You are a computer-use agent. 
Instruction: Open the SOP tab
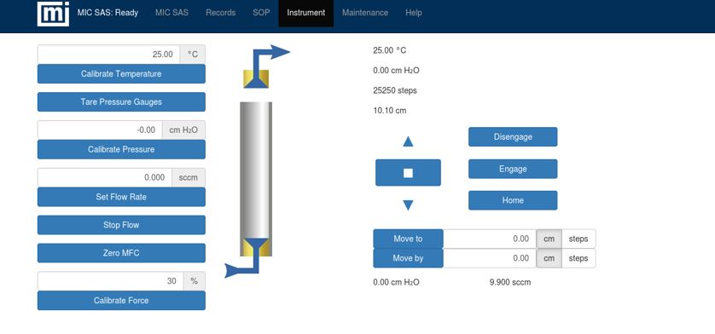[x=261, y=13]
